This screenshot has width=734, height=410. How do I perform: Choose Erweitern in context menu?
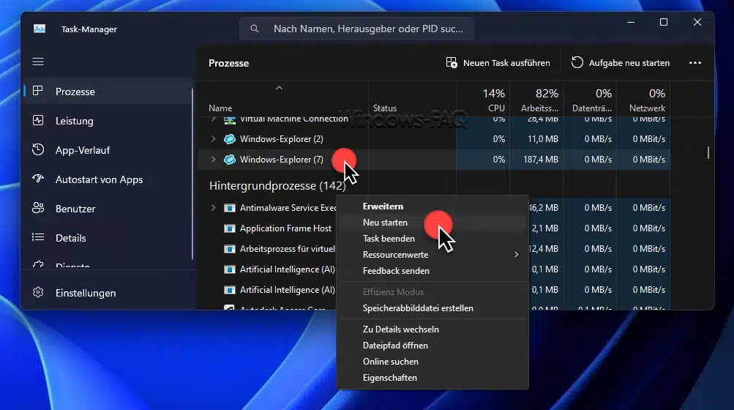point(383,206)
